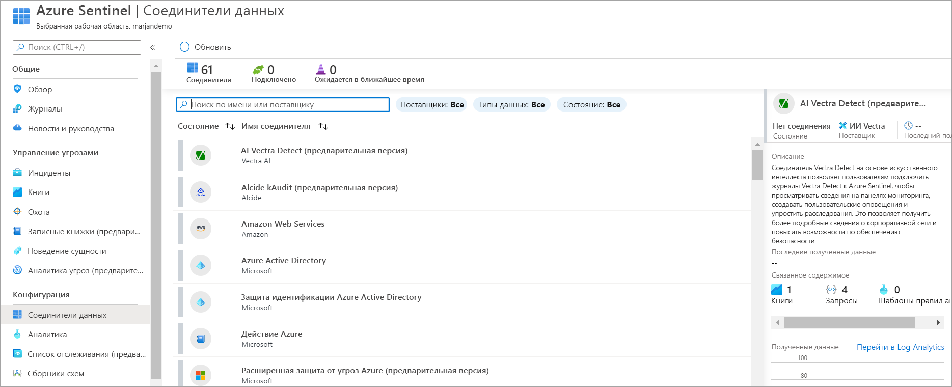This screenshot has height=387, width=952.
Task: Click the Список отслеживания icon
Action: click(17, 353)
